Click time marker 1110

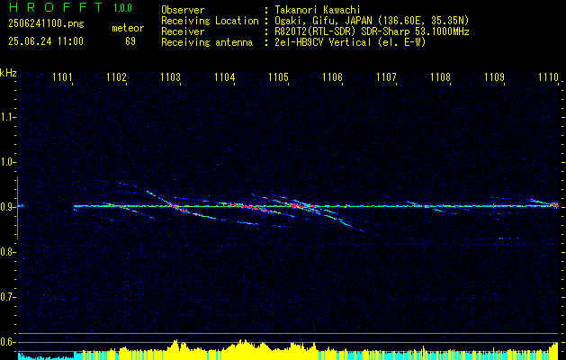(548, 76)
